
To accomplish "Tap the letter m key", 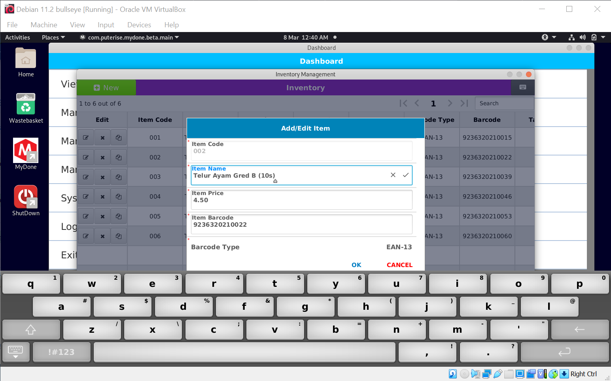I will coord(457,329).
